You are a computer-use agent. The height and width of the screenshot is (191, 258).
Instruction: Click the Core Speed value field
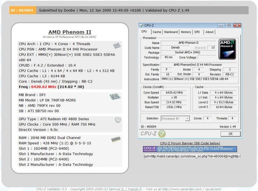[174, 92]
